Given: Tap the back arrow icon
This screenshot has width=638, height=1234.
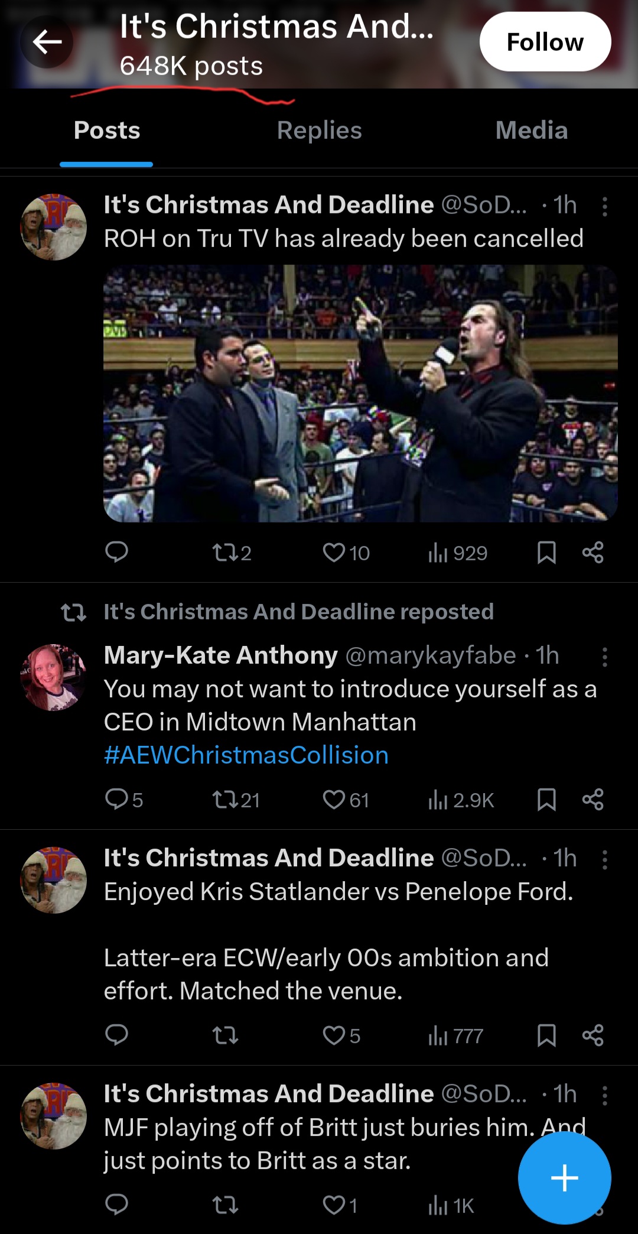Looking at the screenshot, I should click(x=47, y=42).
